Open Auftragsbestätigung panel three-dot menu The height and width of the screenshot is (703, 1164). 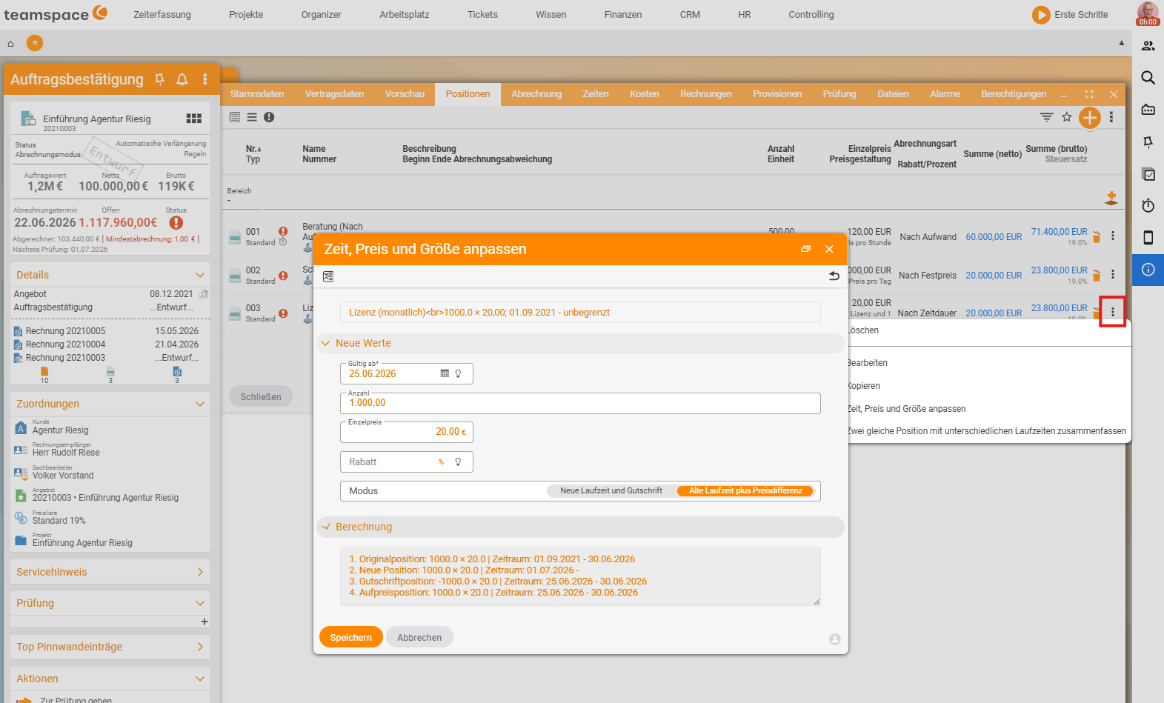205,79
